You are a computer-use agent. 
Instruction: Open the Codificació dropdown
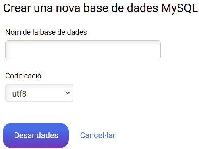pyautogui.click(x=39, y=93)
